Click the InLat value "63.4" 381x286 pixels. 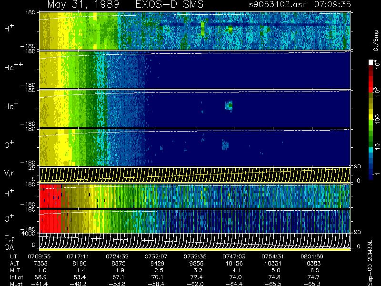pyautogui.click(x=79, y=277)
